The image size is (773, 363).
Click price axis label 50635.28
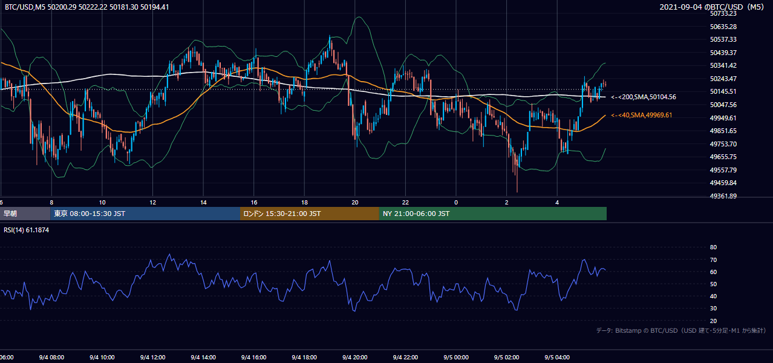tap(723, 27)
